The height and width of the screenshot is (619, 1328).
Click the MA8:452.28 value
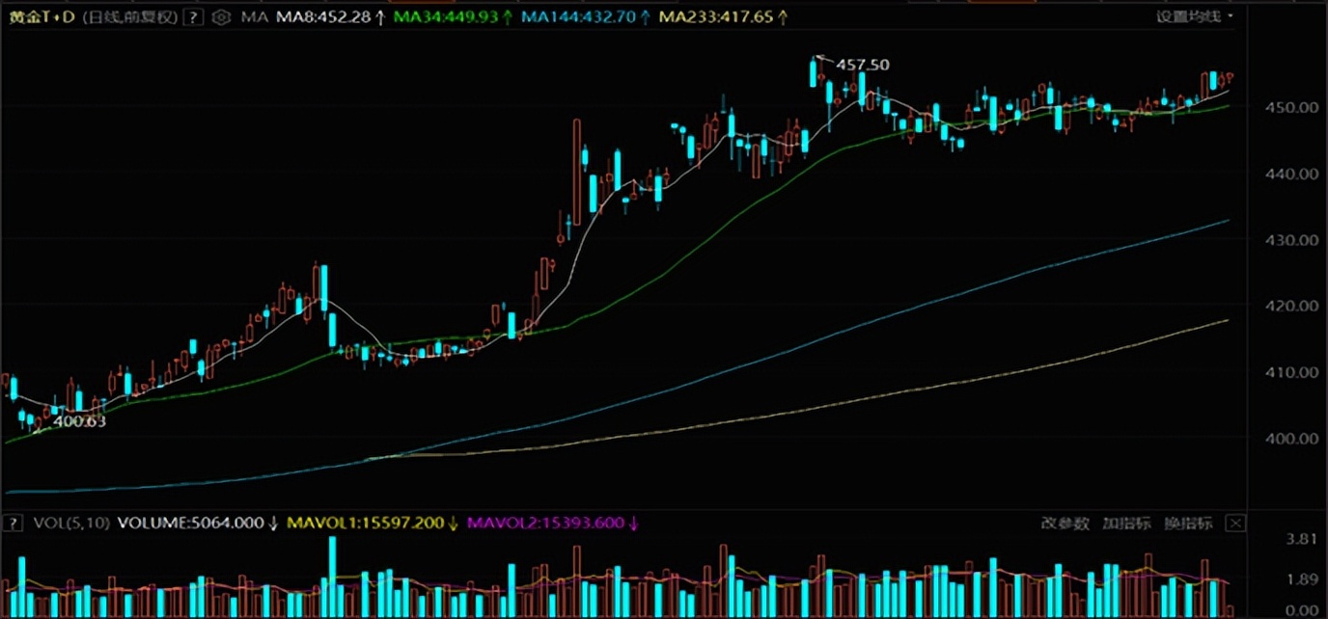coord(323,16)
